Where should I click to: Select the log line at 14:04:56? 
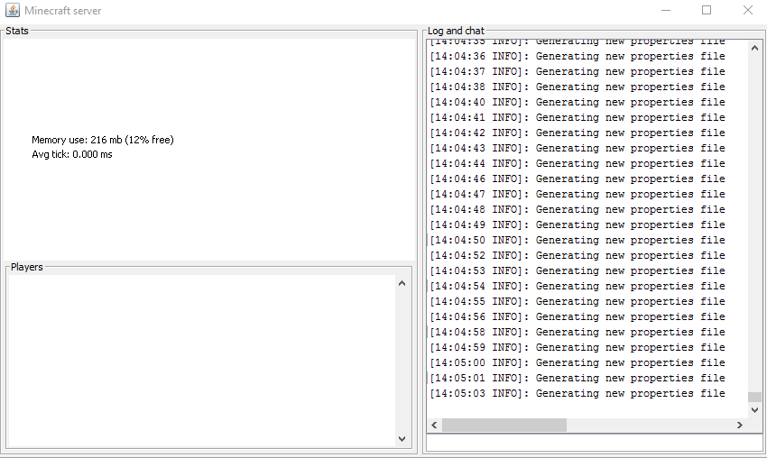click(x=578, y=316)
